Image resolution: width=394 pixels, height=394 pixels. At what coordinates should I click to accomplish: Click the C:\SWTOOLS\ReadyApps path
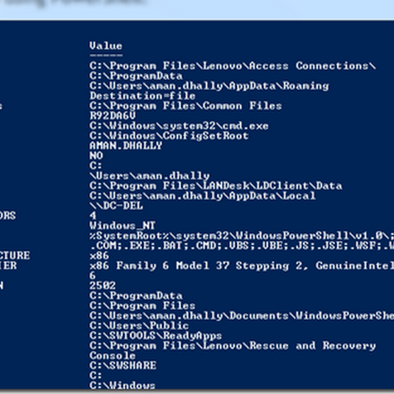[156, 336]
